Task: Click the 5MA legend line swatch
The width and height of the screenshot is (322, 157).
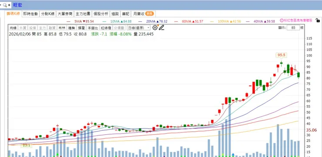Action: click(x=69, y=21)
